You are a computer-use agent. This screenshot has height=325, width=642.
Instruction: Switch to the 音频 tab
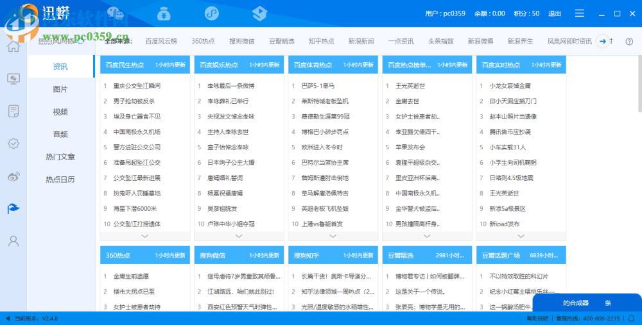pos(60,134)
